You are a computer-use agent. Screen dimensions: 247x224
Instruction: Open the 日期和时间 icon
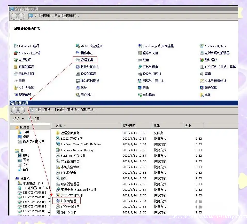tap(16, 74)
